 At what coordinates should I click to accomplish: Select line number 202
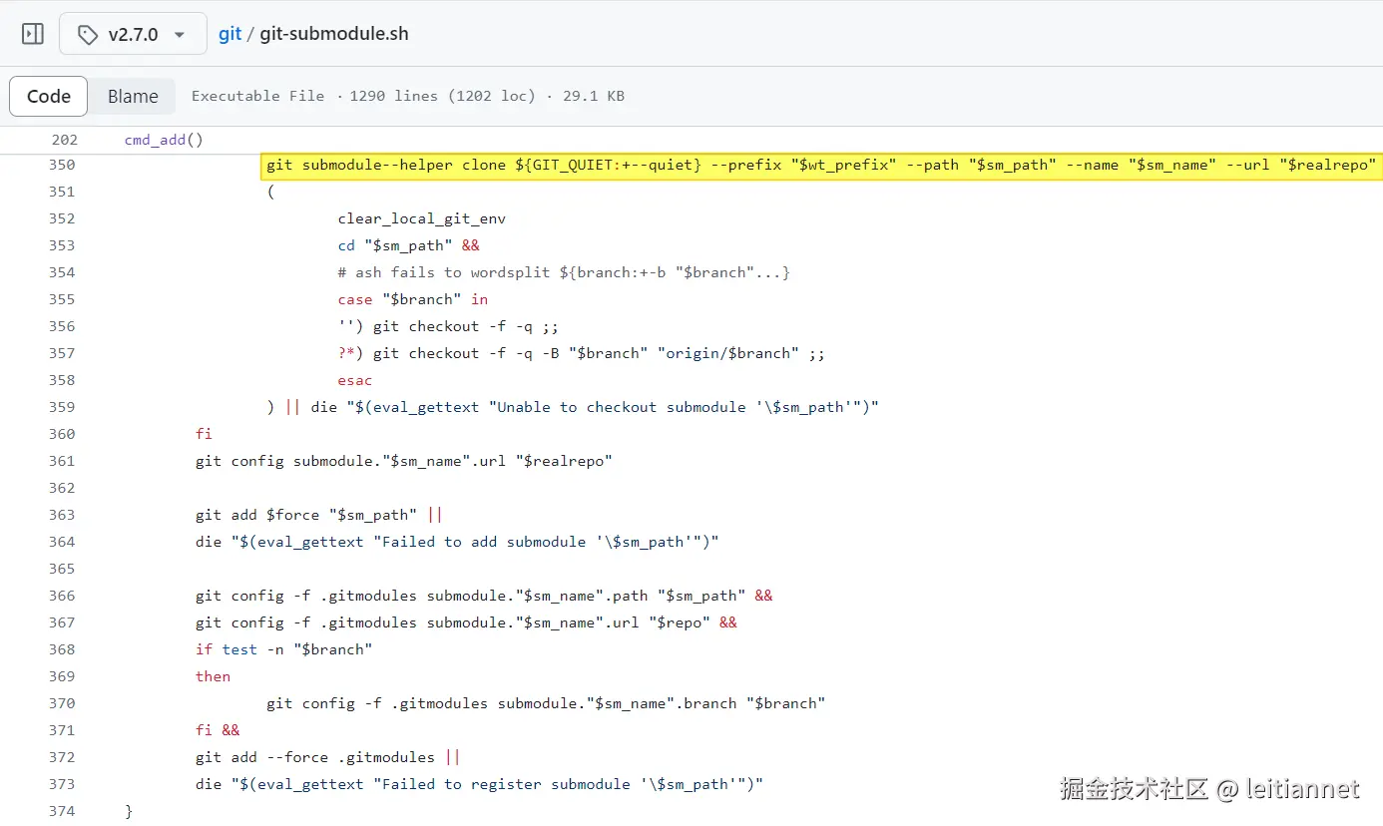[x=64, y=140]
